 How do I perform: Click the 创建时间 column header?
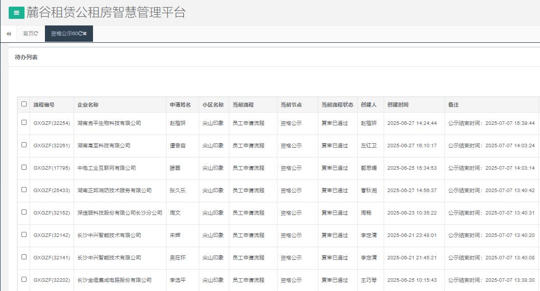coord(398,105)
